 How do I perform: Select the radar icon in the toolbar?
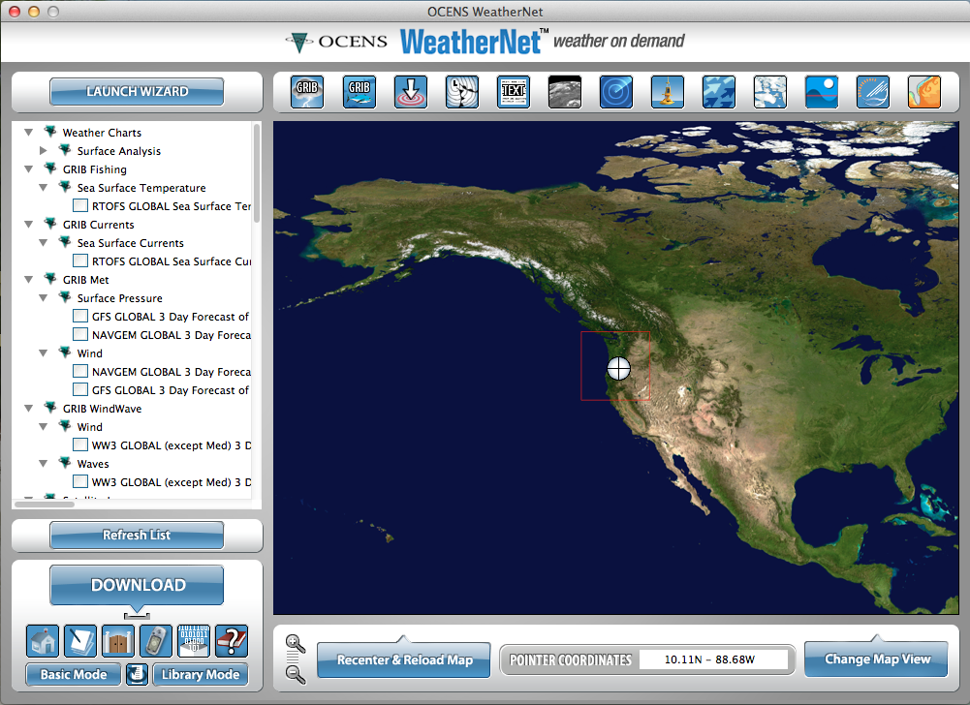pos(615,92)
